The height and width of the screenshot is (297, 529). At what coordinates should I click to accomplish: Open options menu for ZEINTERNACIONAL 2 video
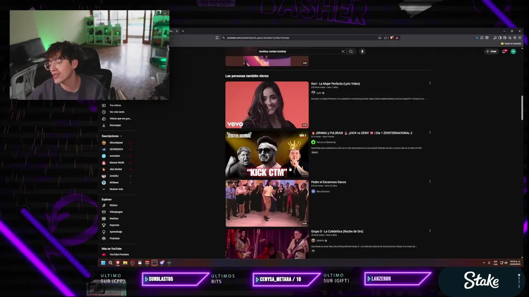point(430,133)
